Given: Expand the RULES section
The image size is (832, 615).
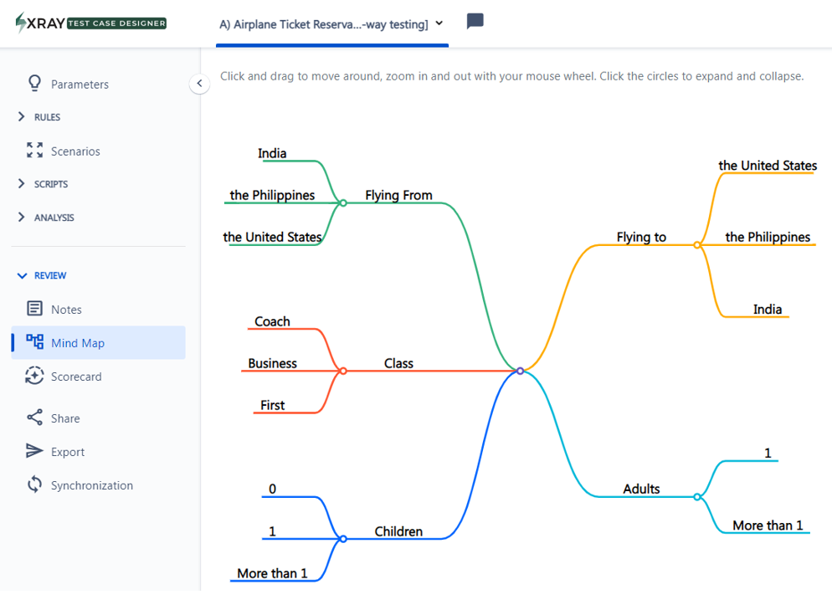Looking at the screenshot, I should pos(22,117).
